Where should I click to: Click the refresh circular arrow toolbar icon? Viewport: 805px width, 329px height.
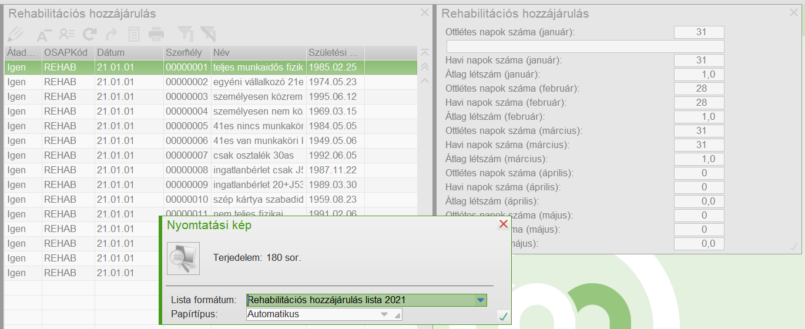tap(89, 34)
